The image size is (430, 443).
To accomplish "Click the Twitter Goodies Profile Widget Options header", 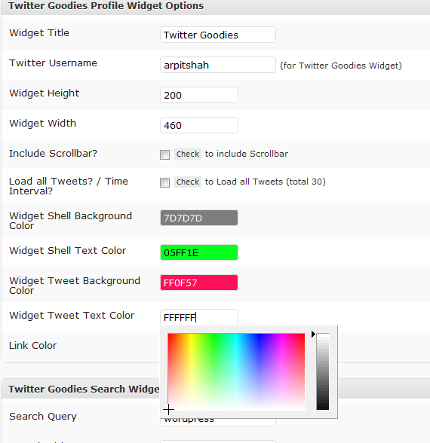I will [106, 6].
